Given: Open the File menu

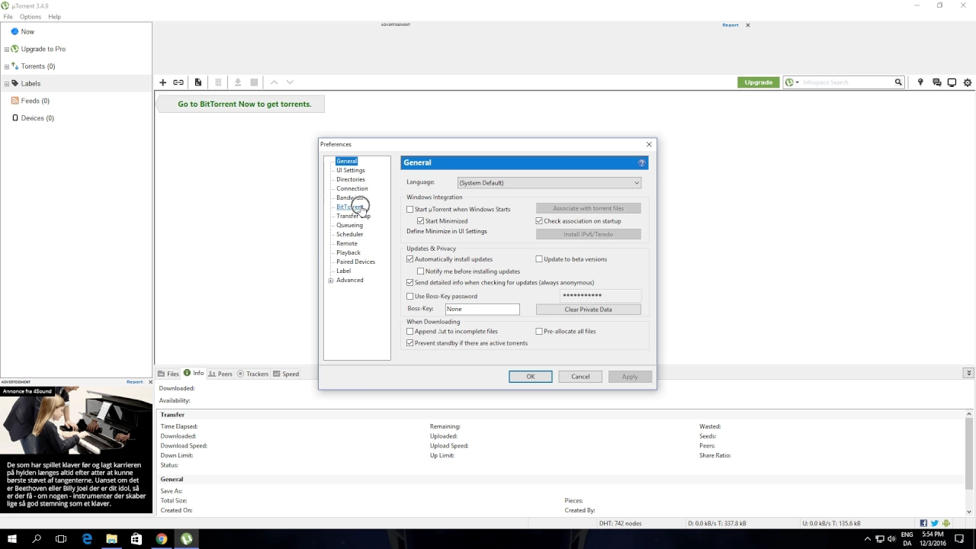Looking at the screenshot, I should [8, 17].
